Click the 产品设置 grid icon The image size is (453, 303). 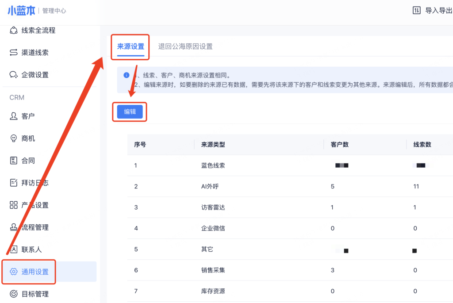[x=14, y=205]
